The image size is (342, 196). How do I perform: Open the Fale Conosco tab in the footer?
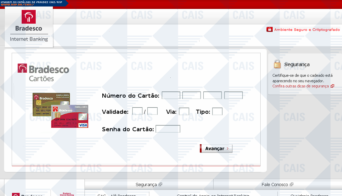tap(275, 184)
